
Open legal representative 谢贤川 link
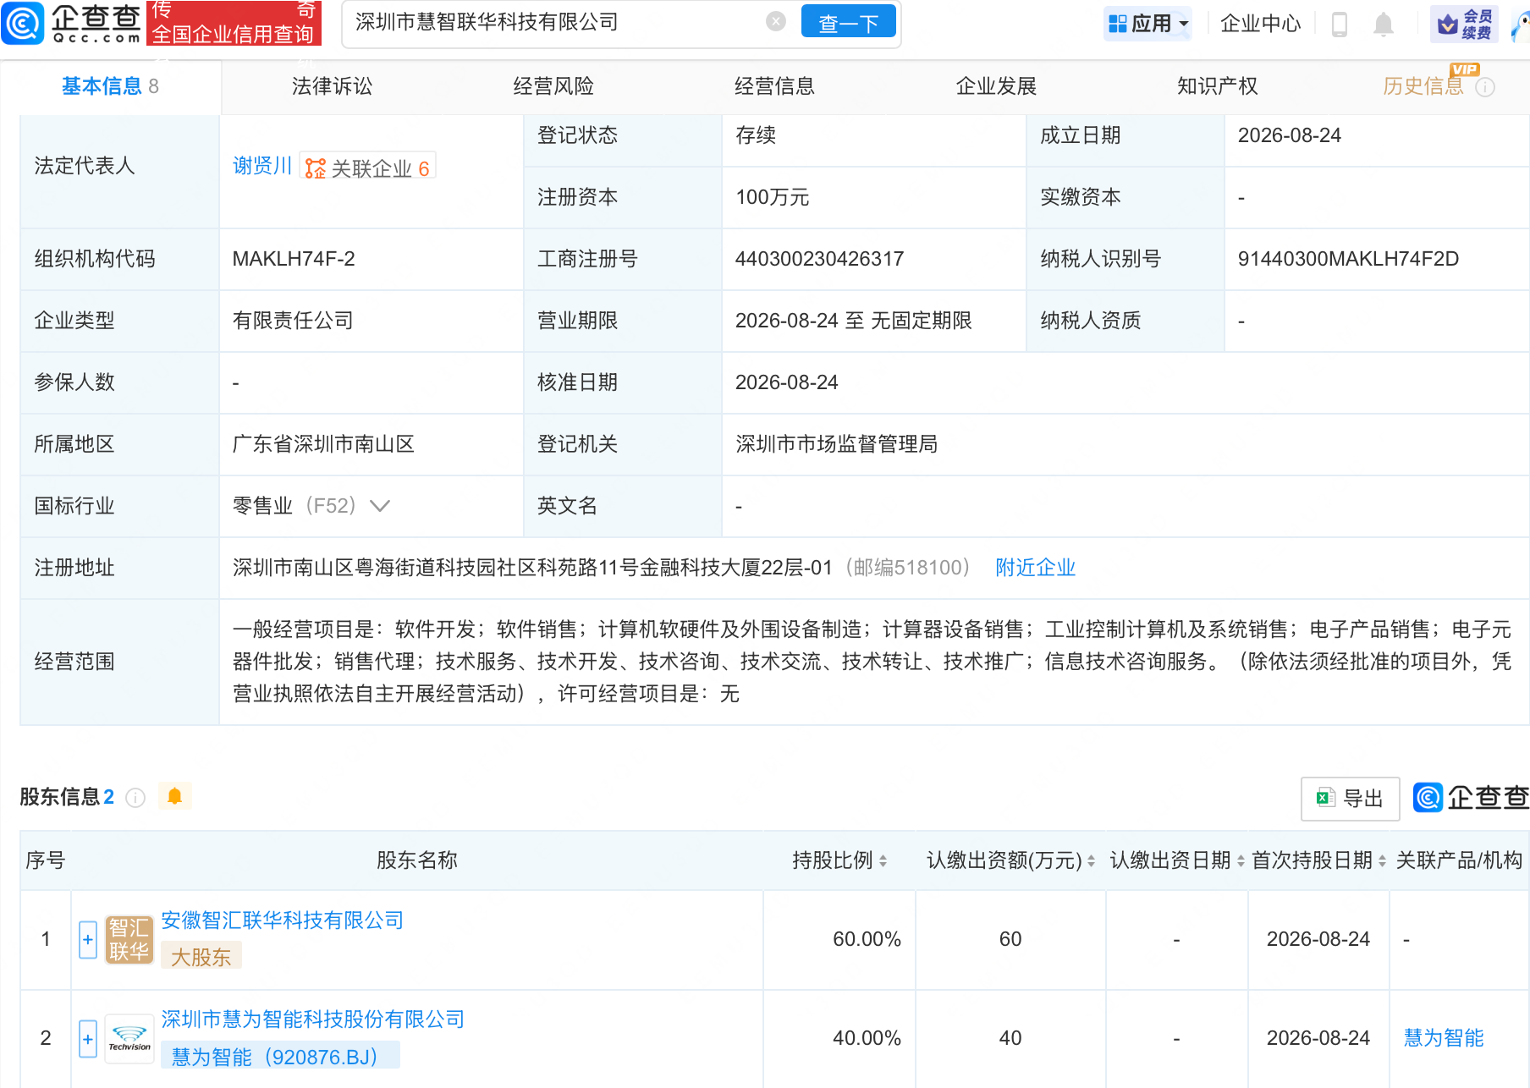262,166
